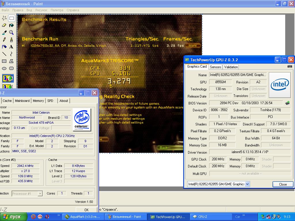Click the Close button in GPU-Z

coord(283,184)
